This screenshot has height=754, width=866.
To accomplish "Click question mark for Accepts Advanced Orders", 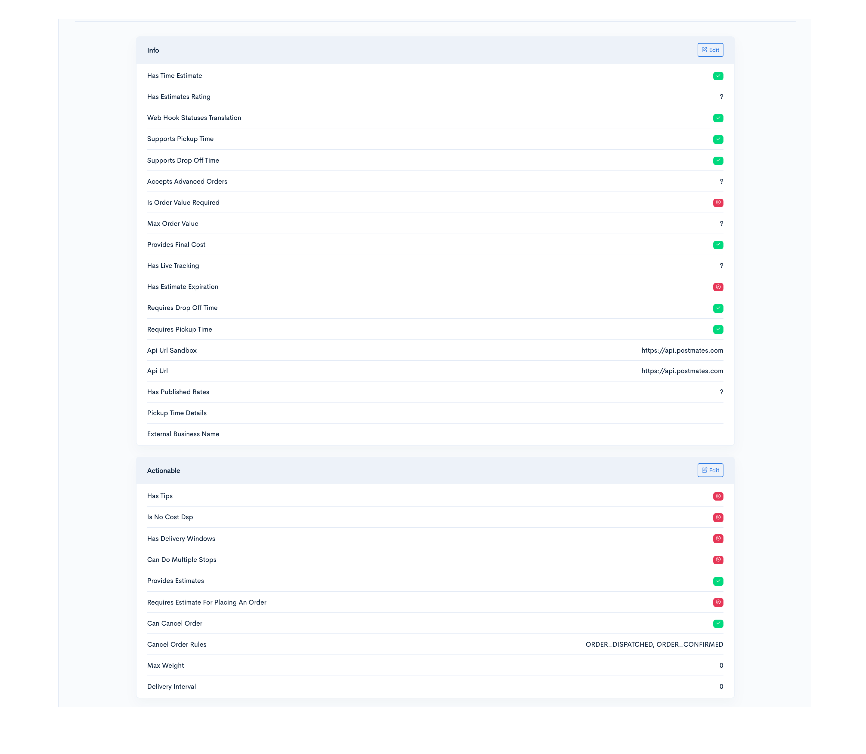I will [721, 182].
